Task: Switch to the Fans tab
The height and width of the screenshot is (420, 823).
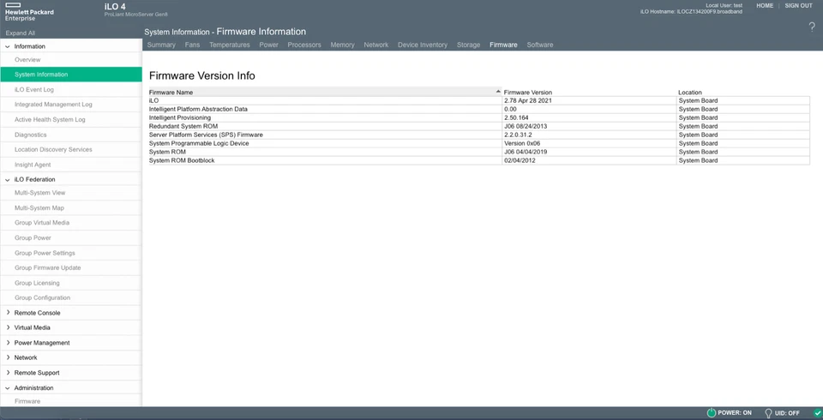Action: click(192, 45)
